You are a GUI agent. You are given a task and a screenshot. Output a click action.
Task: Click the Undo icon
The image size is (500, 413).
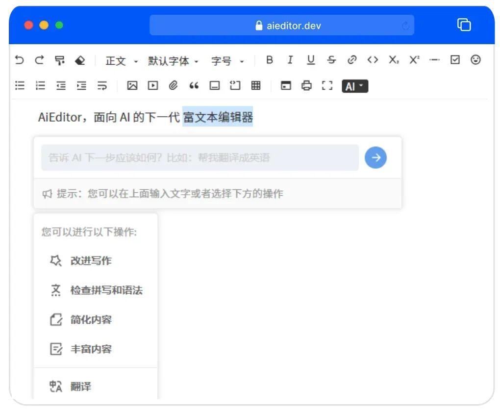tap(19, 60)
